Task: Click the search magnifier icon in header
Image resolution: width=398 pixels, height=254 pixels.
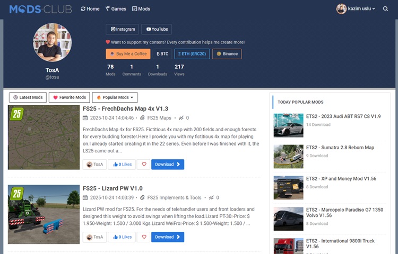Action: pyautogui.click(x=385, y=9)
